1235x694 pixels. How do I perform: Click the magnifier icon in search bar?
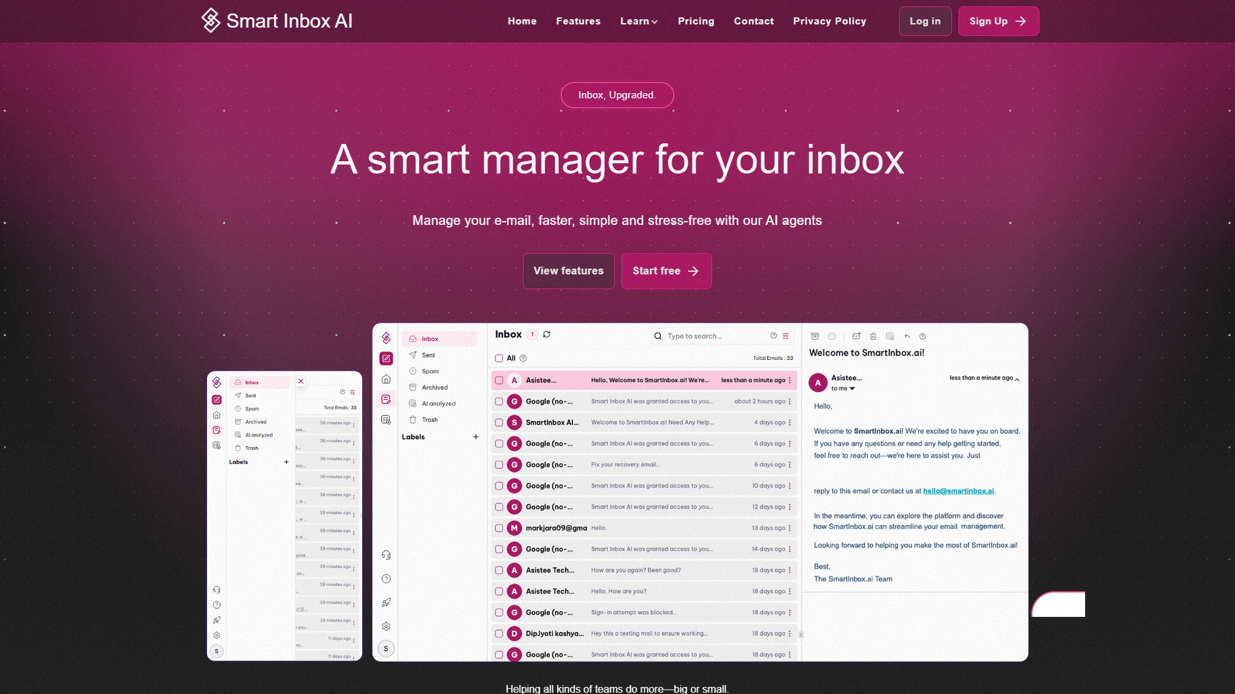[658, 336]
